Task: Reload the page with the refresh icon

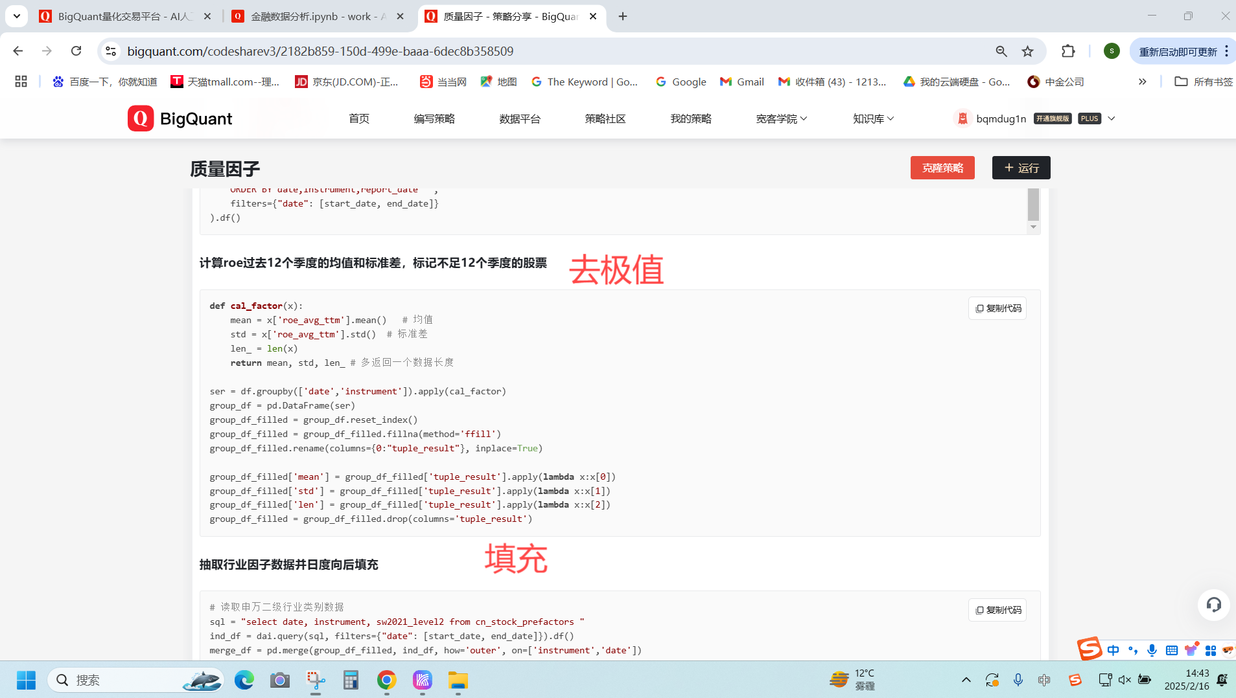Action: [x=76, y=51]
